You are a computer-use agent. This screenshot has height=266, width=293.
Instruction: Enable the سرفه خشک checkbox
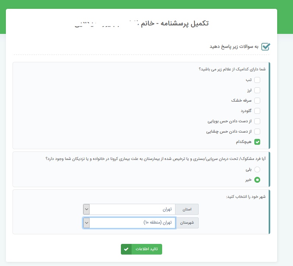tap(257, 100)
